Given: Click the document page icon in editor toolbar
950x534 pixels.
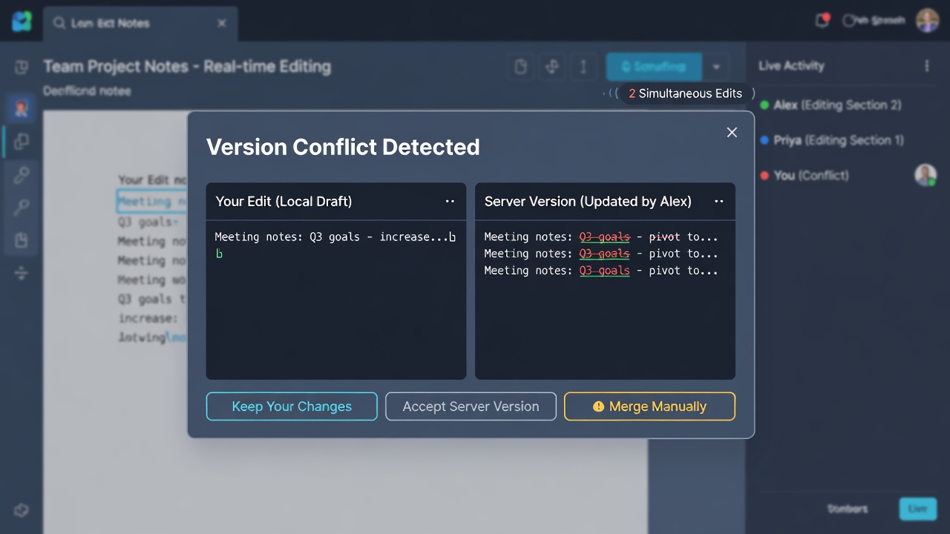Looking at the screenshot, I should click(521, 67).
